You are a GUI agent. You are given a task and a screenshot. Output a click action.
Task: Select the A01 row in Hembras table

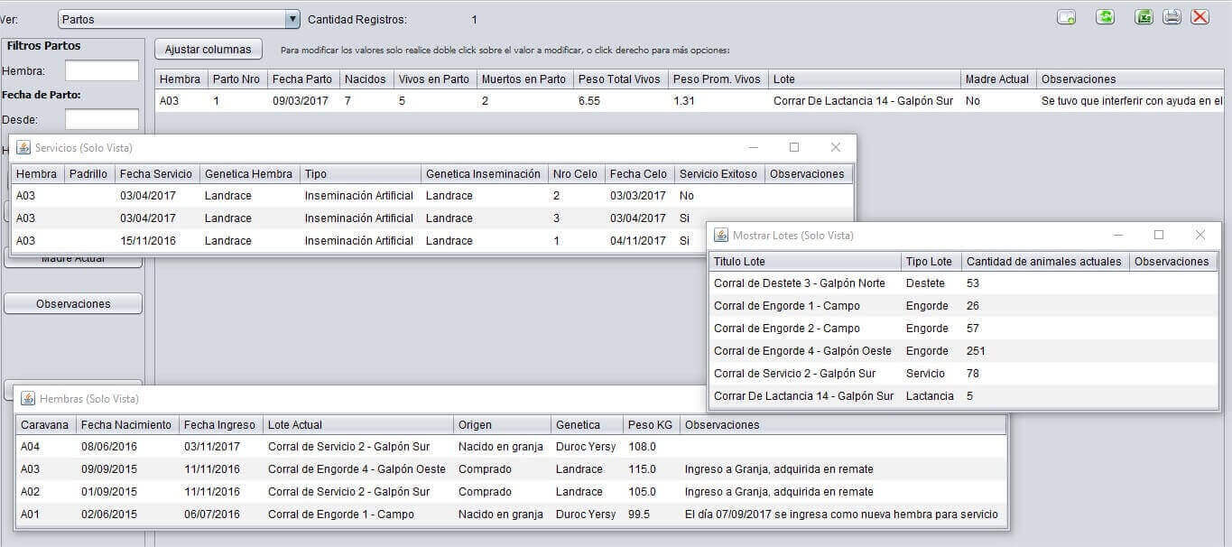click(x=511, y=515)
